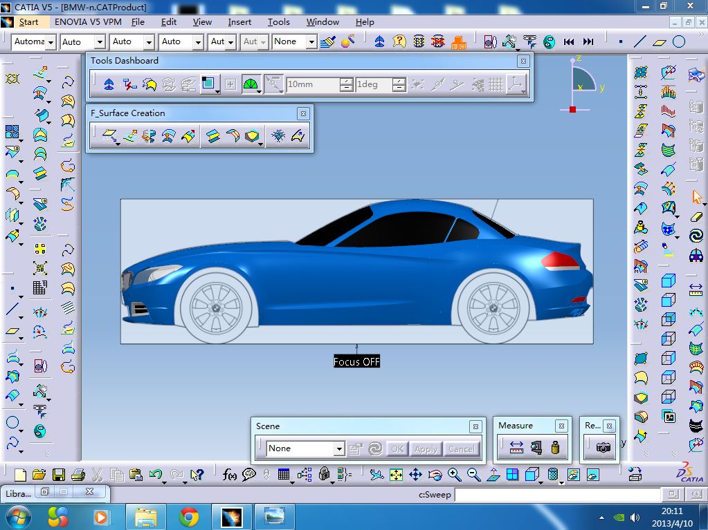708x530 pixels.
Task: Open the Window menu
Action: 323,21
